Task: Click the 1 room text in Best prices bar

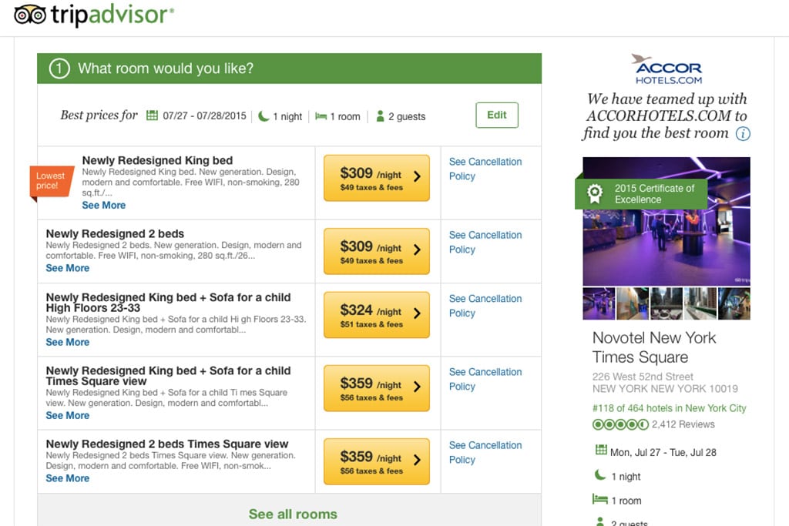Action: [x=345, y=116]
